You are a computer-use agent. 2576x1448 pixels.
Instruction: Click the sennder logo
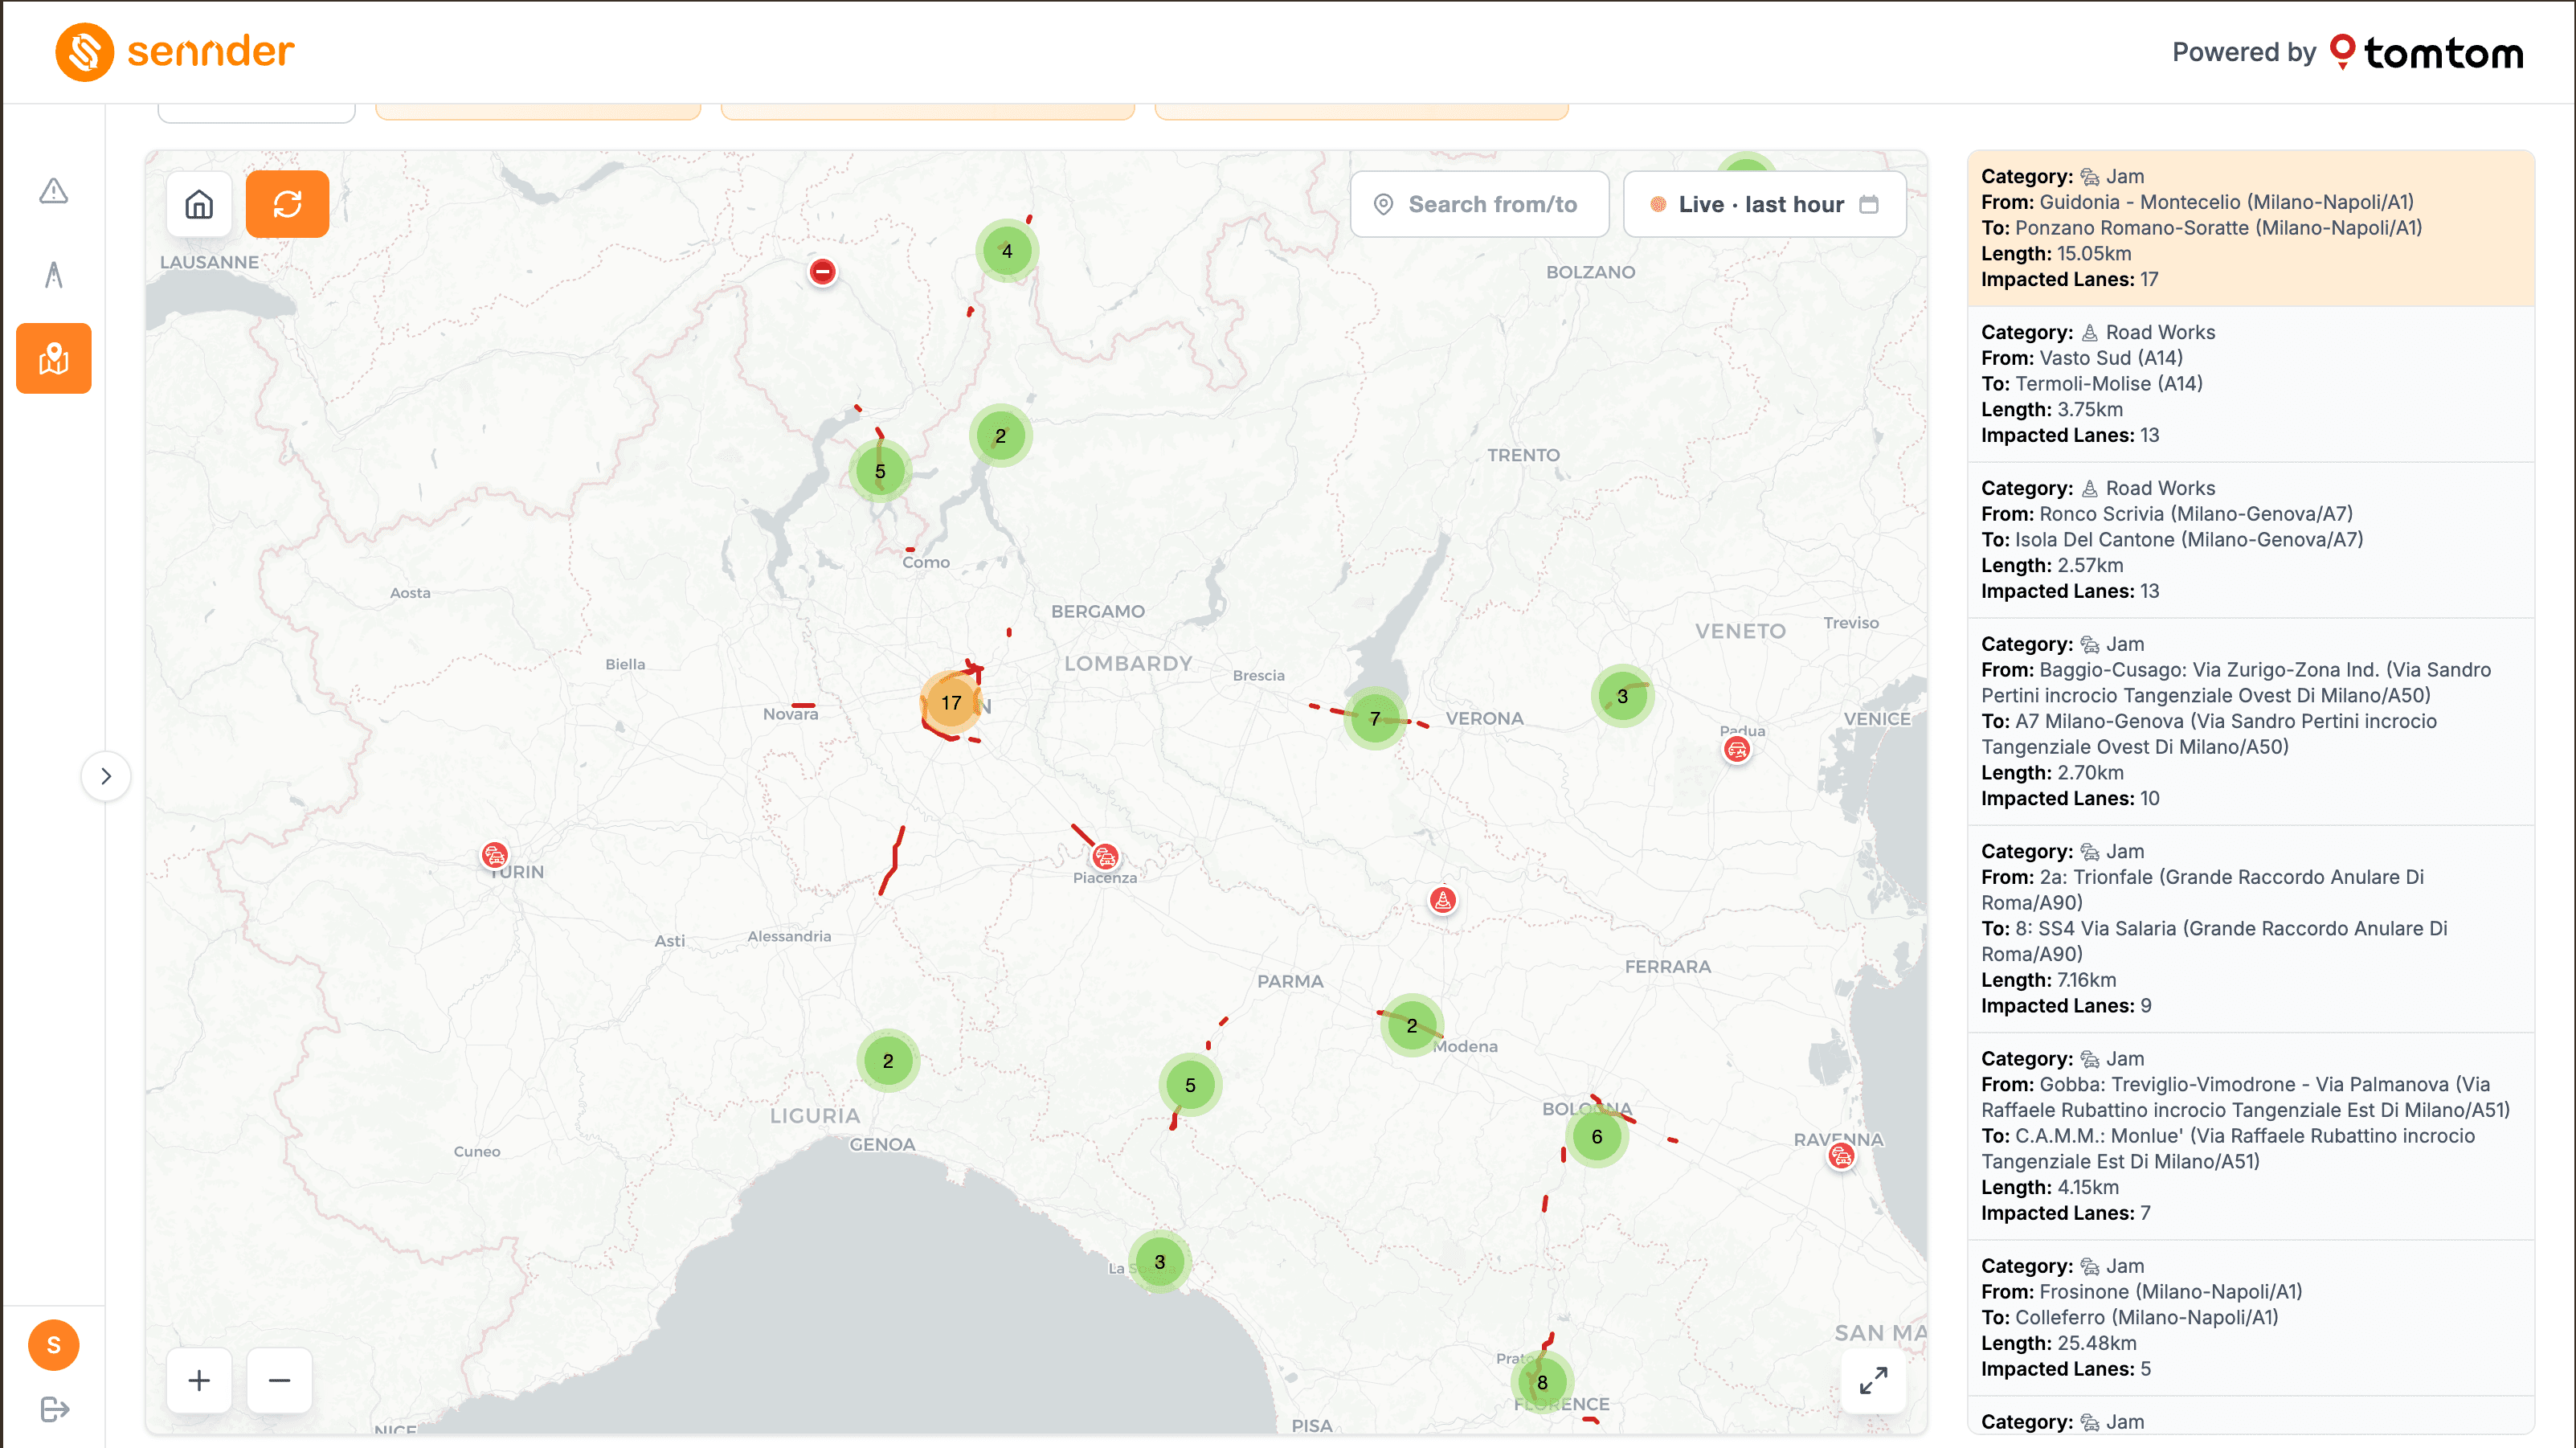(175, 52)
